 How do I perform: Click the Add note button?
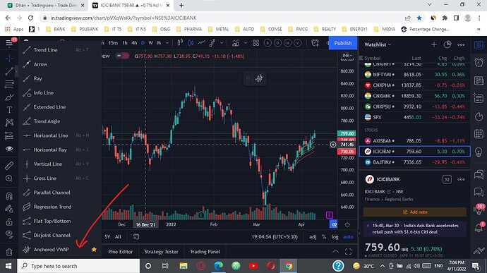pos(415,212)
